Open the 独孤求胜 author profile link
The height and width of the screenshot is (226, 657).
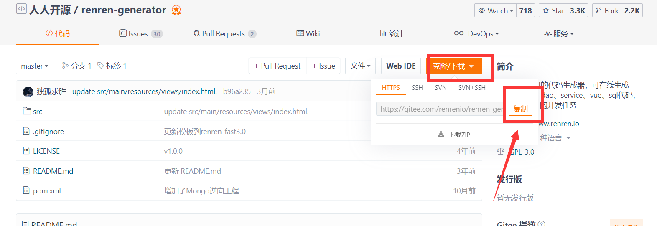pos(51,91)
